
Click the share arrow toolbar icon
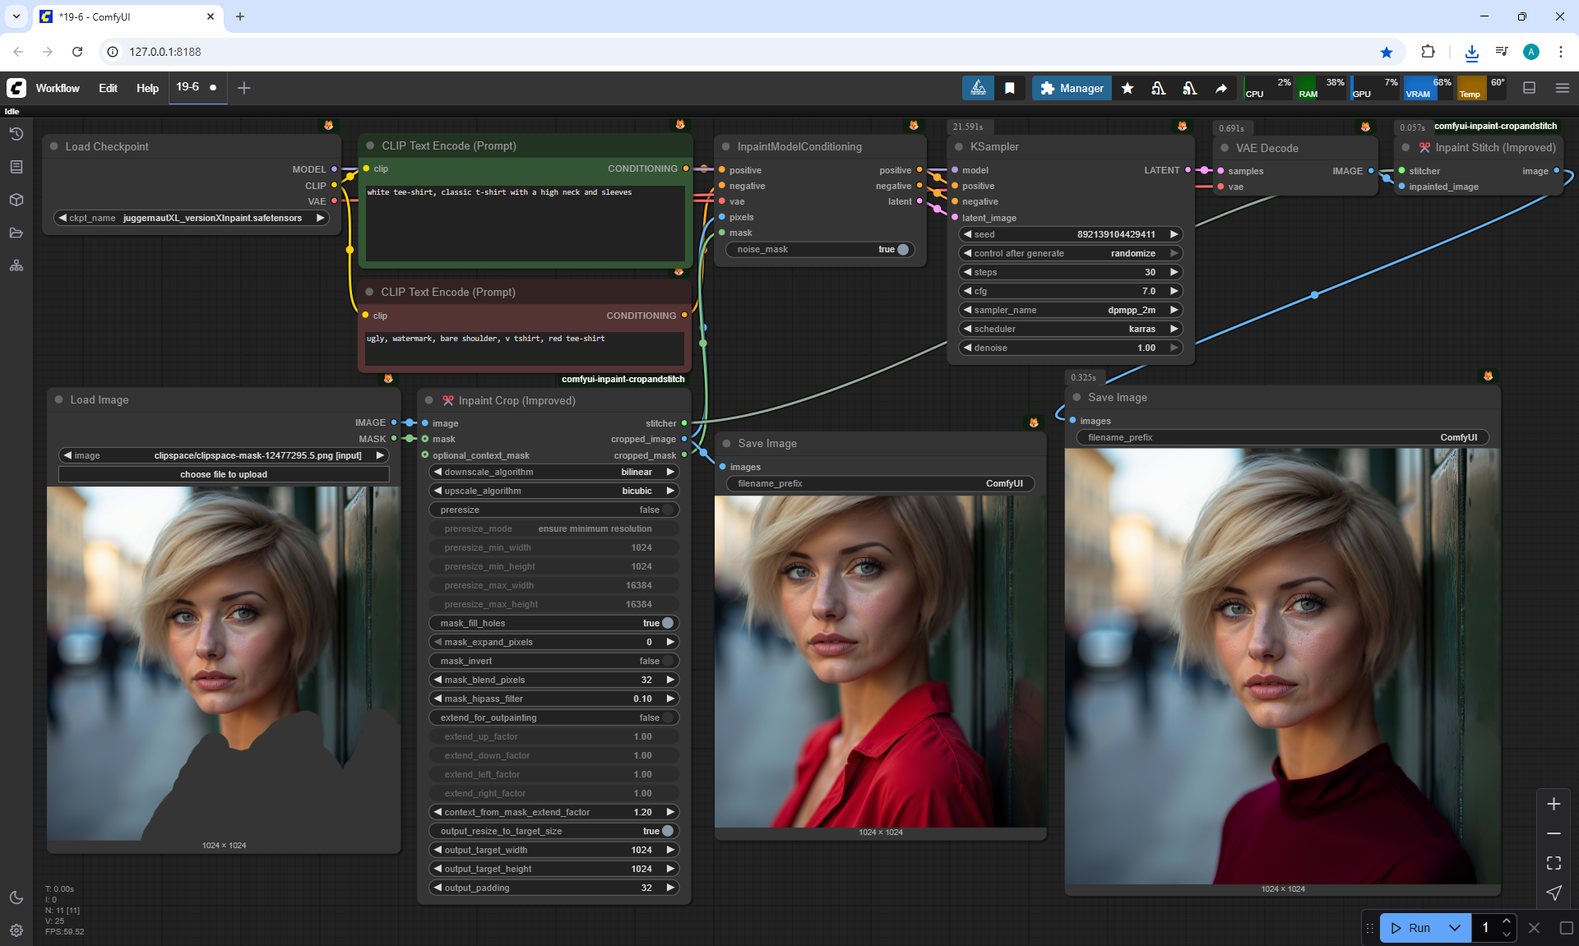pos(1221,88)
